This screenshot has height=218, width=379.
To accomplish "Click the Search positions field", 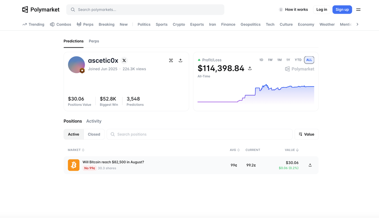I will [x=199, y=134].
